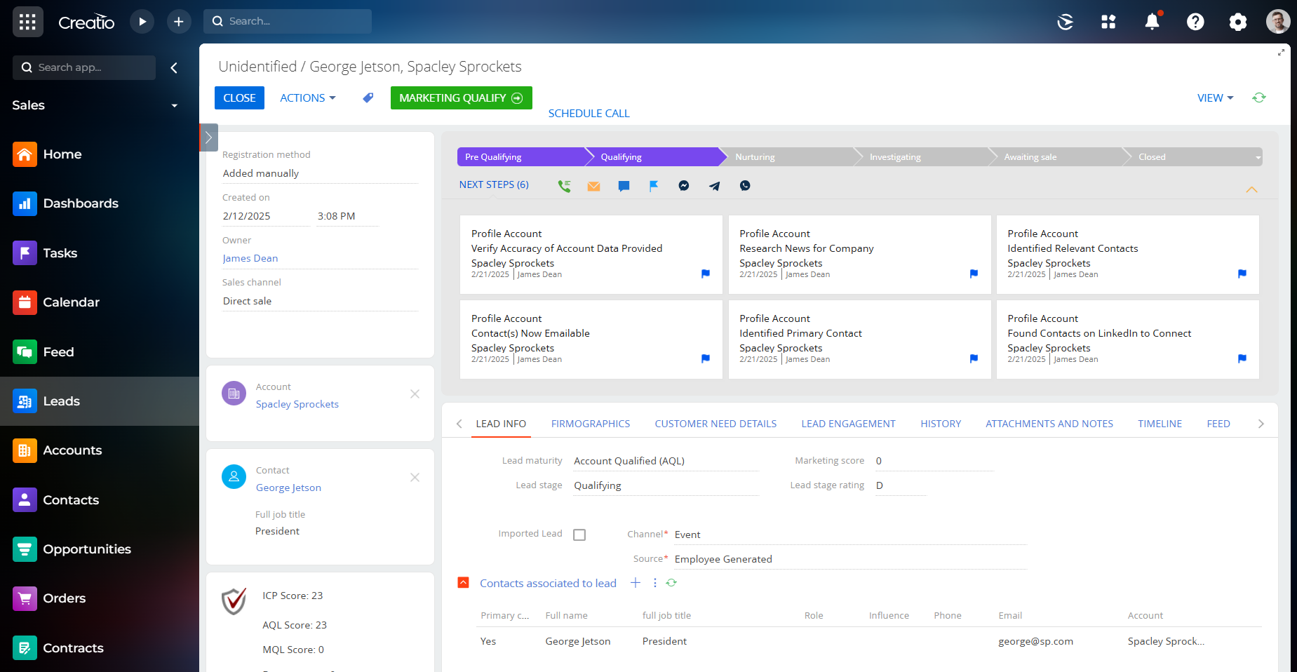Clear the Account link with the X
The width and height of the screenshot is (1297, 672).
click(x=415, y=394)
